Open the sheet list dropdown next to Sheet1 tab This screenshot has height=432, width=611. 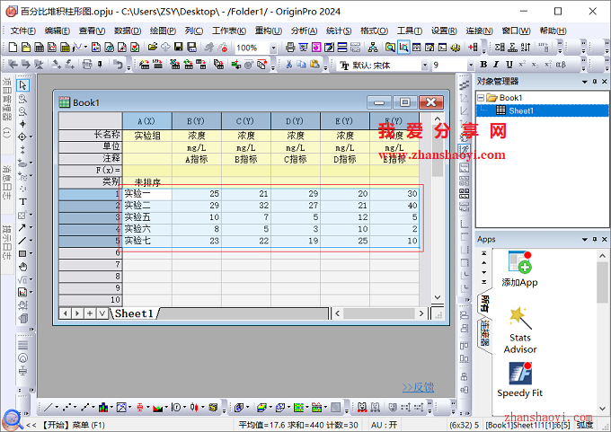[102, 313]
